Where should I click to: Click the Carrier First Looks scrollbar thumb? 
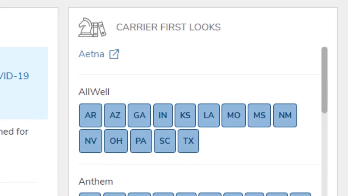coord(324,80)
